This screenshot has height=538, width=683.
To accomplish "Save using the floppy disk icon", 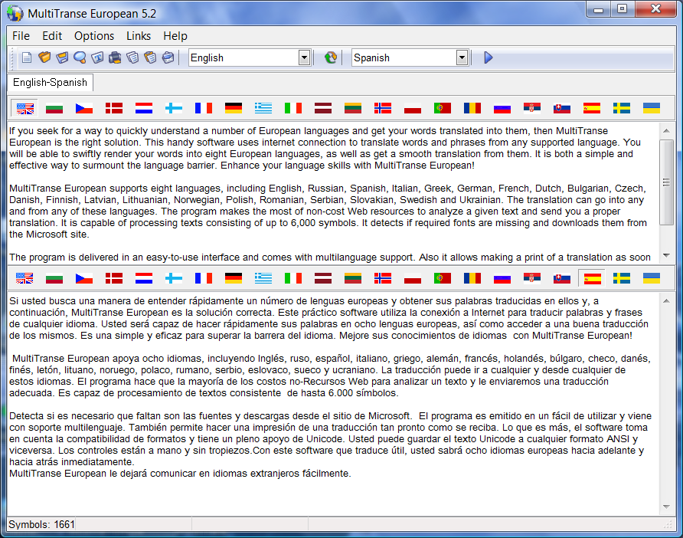I will click(62, 57).
